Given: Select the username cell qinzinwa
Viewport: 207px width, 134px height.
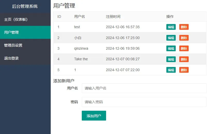Looking at the screenshot, I should [x=81, y=48].
